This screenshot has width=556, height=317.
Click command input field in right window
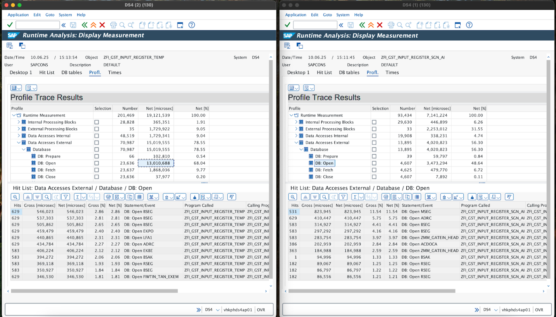coord(315,25)
